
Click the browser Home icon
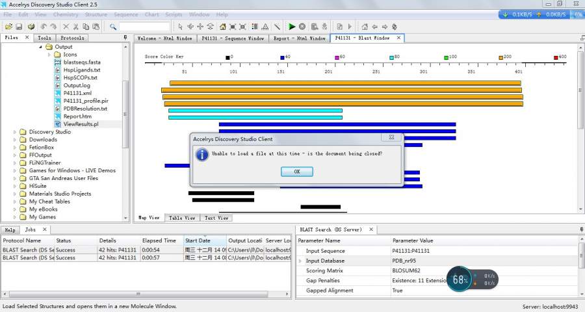click(365, 27)
